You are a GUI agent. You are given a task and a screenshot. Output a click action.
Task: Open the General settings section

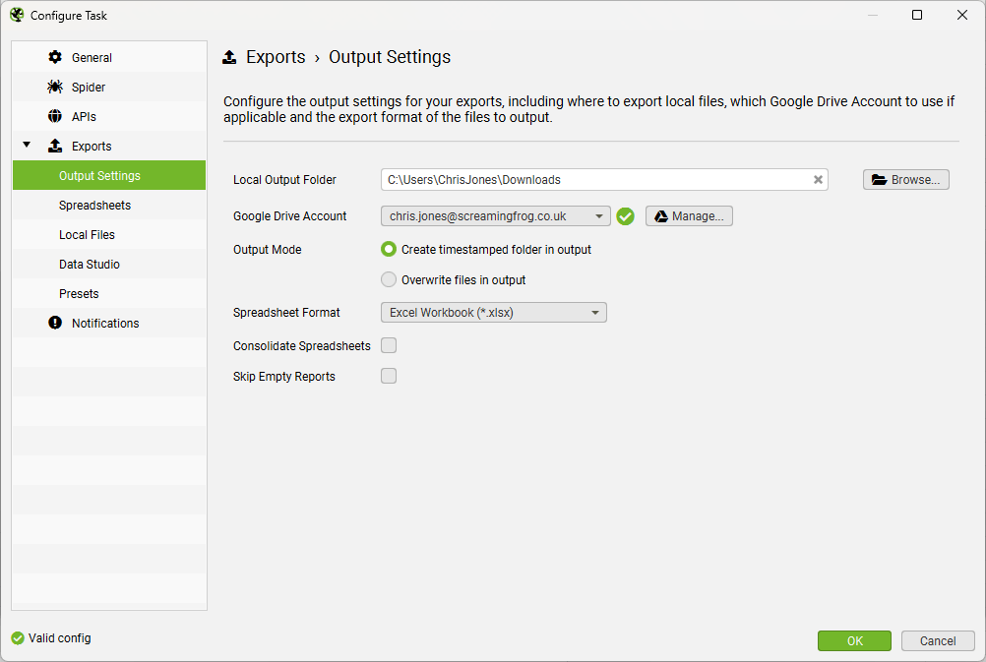tap(109, 57)
